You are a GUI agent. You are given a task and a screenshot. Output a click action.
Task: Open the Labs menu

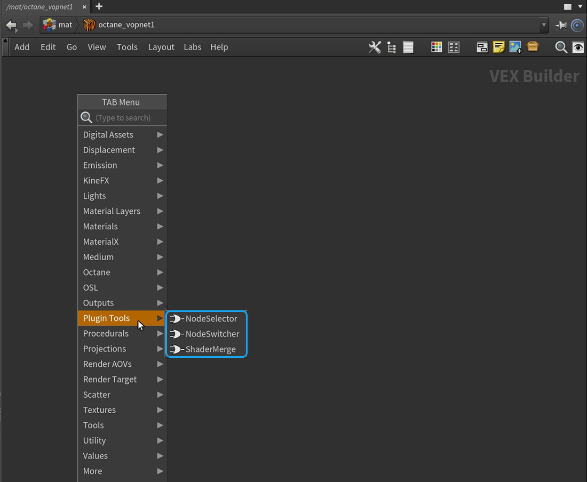pyautogui.click(x=193, y=47)
